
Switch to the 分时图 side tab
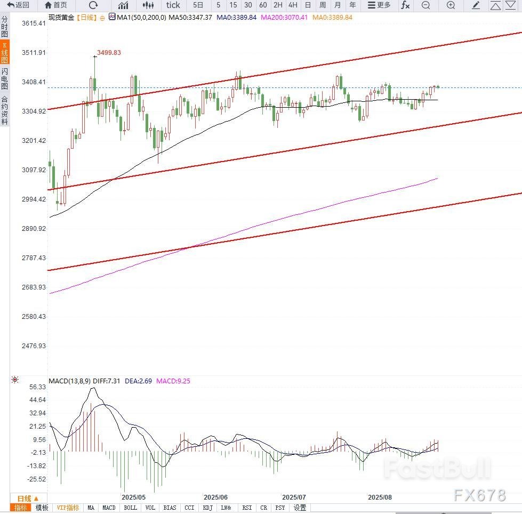pos(4,27)
